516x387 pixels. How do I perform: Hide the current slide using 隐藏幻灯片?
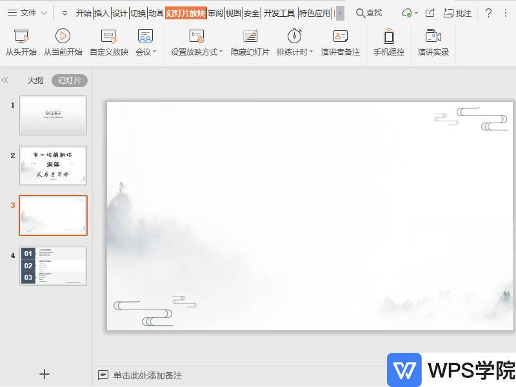coord(250,43)
